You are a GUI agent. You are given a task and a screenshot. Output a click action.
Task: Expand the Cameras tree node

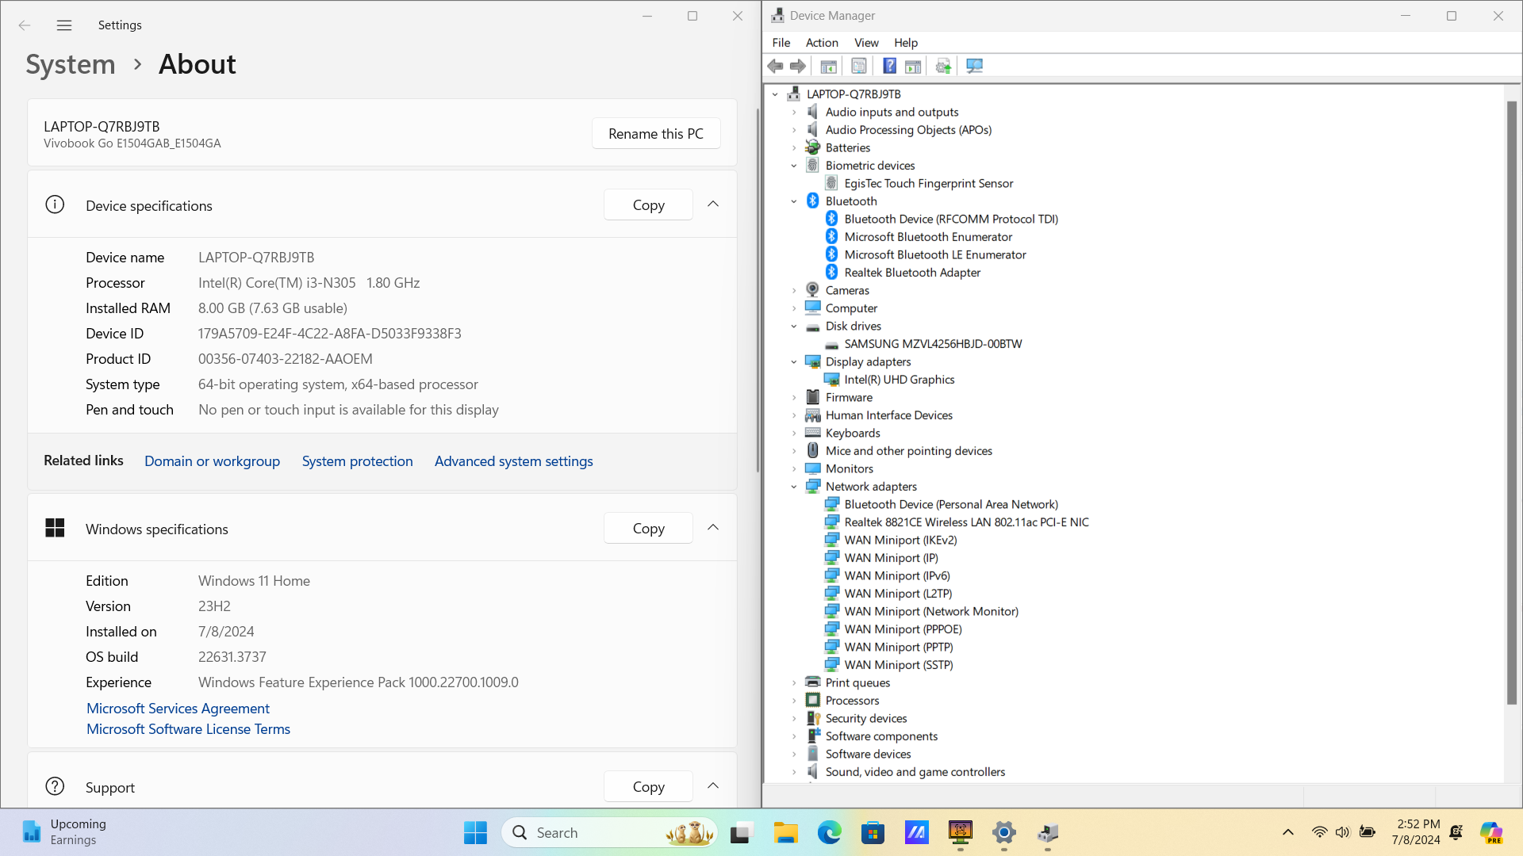point(794,291)
